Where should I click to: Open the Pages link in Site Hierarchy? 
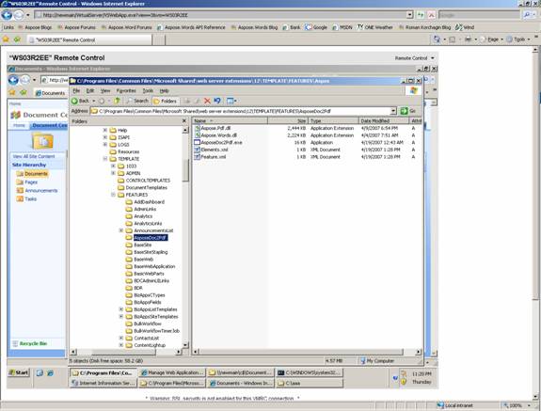(x=31, y=182)
